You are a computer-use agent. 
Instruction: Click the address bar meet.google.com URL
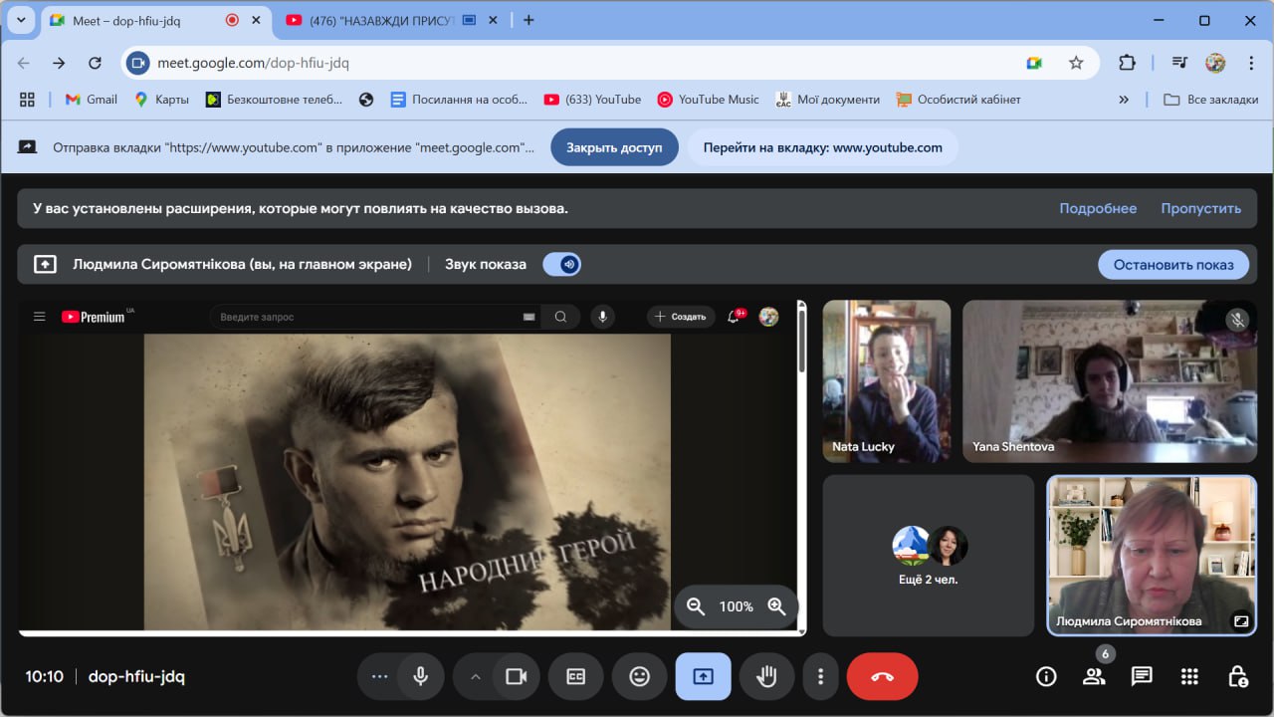click(253, 63)
